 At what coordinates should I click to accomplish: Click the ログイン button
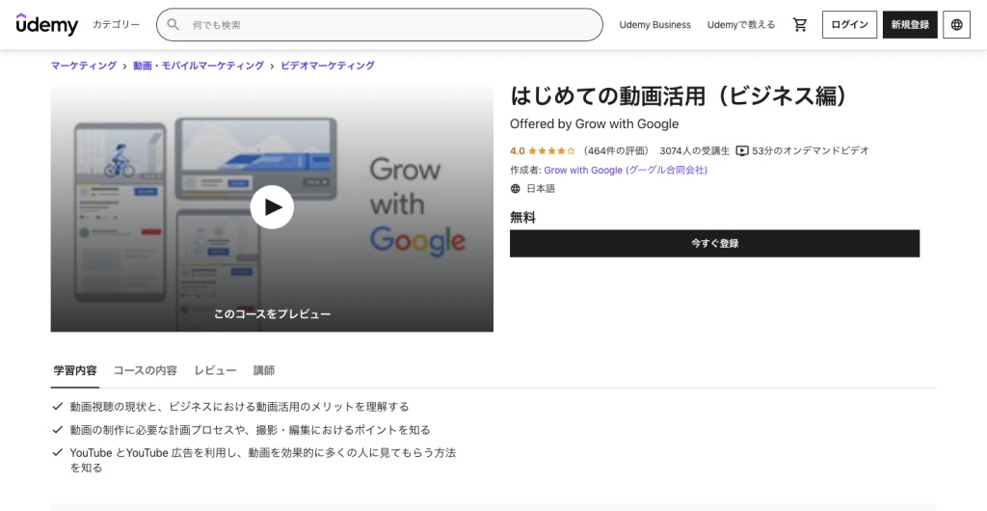pos(849,24)
